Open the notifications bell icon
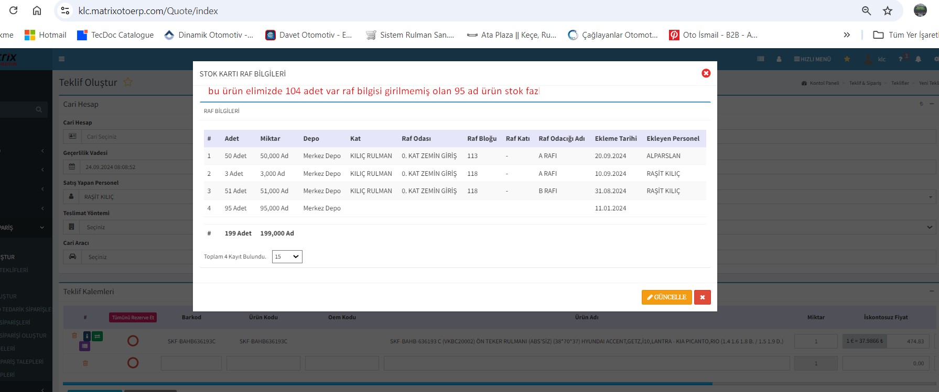 918,59
